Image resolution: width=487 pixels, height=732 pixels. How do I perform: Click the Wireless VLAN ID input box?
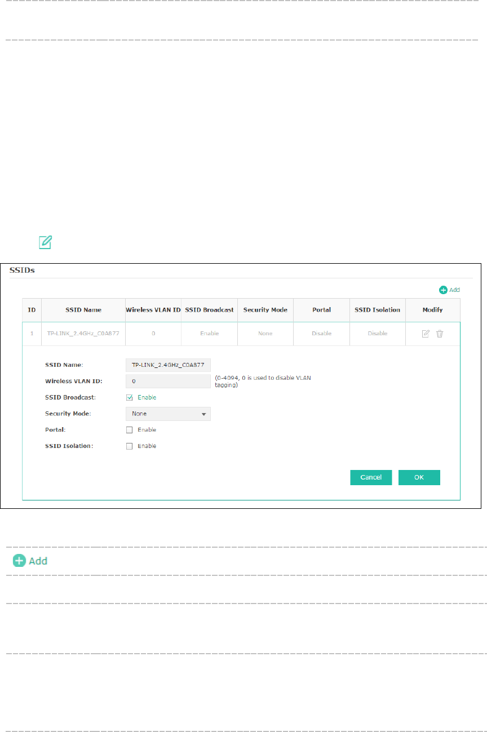(x=168, y=381)
